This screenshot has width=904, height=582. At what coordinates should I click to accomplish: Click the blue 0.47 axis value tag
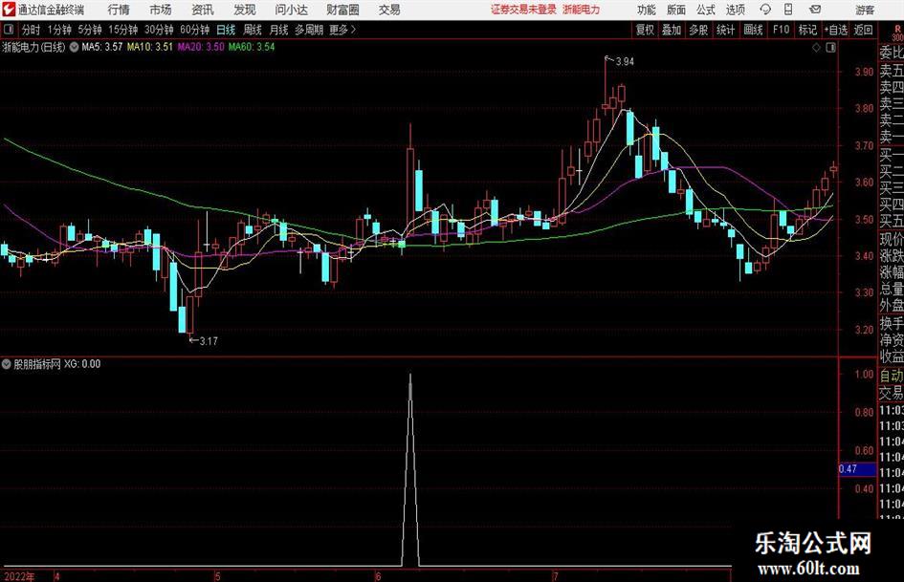(857, 469)
